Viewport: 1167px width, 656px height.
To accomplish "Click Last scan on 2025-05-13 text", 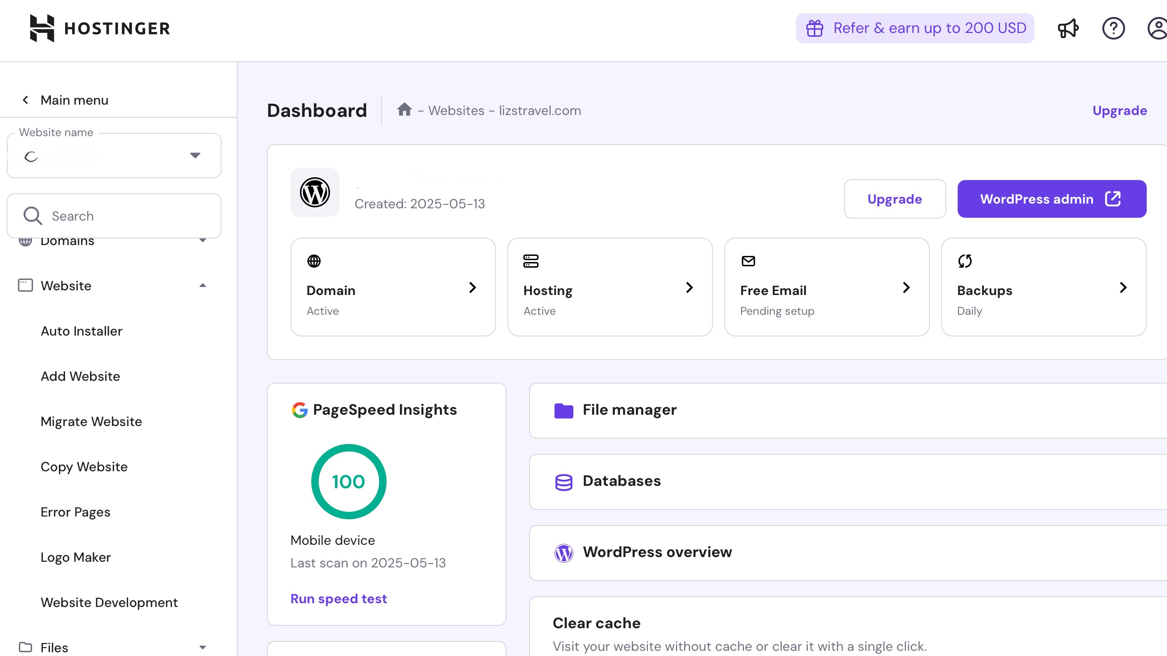I will tap(368, 563).
